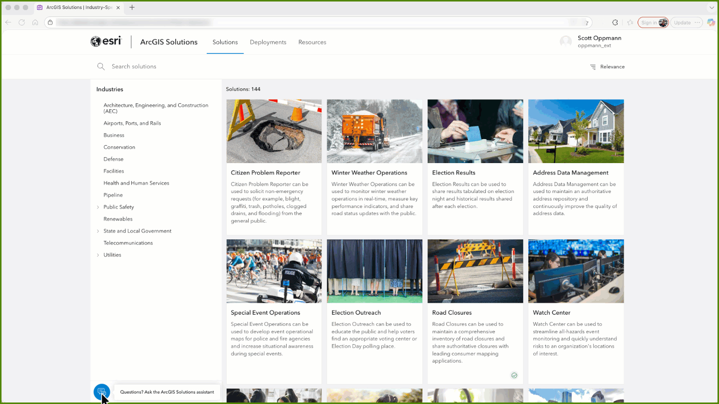Image resolution: width=719 pixels, height=404 pixels.
Task: Click the browser Sign in button
Action: 653,22
